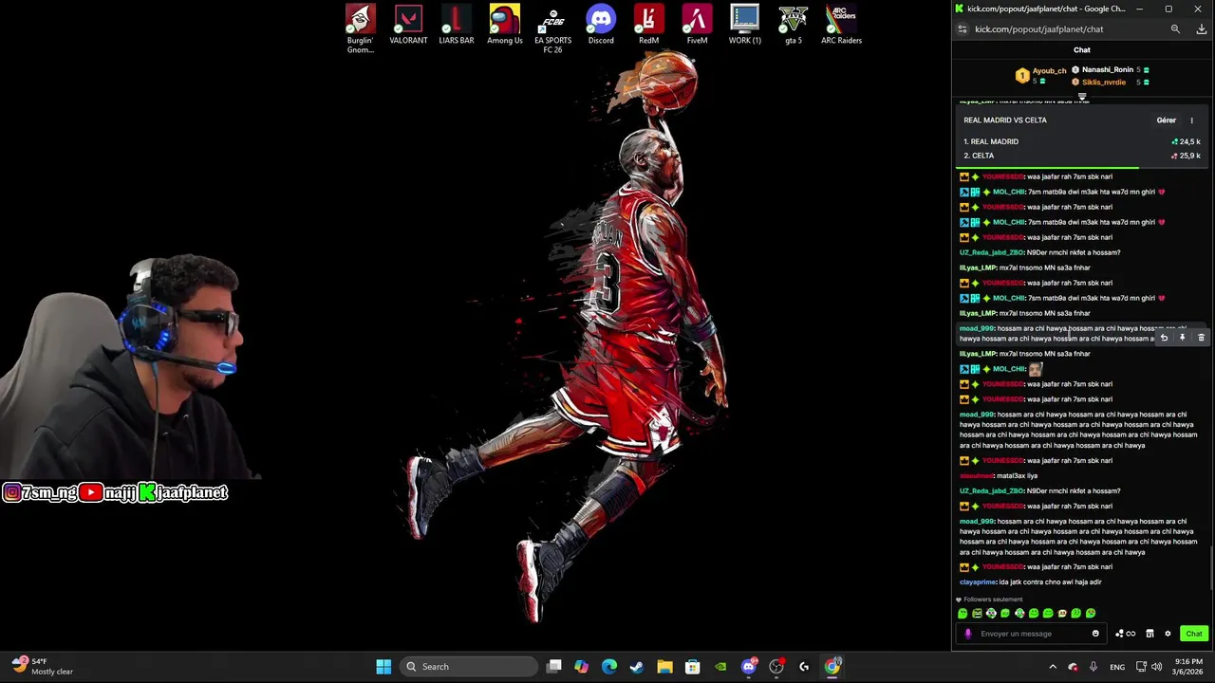The width and height of the screenshot is (1215, 683).
Task: Select the RedM desktop icon
Action: 648,25
